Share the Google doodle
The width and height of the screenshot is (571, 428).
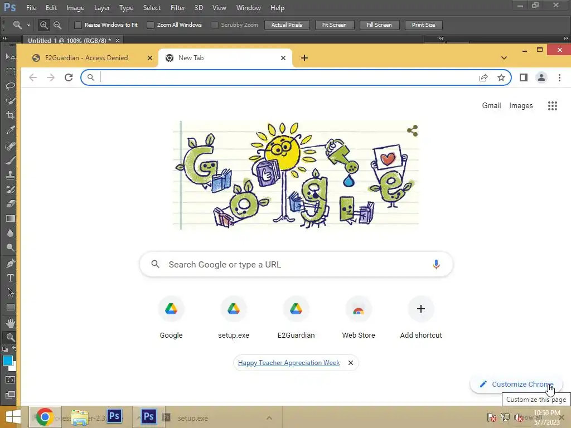[x=412, y=130]
